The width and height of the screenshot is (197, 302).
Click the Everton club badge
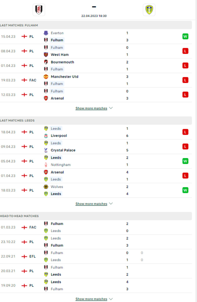(x=46, y=33)
